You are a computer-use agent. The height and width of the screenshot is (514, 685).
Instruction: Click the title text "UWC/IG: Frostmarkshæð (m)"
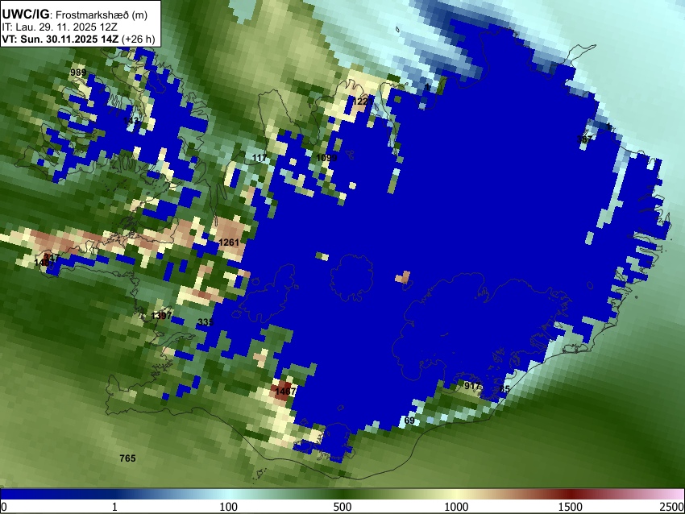click(75, 15)
